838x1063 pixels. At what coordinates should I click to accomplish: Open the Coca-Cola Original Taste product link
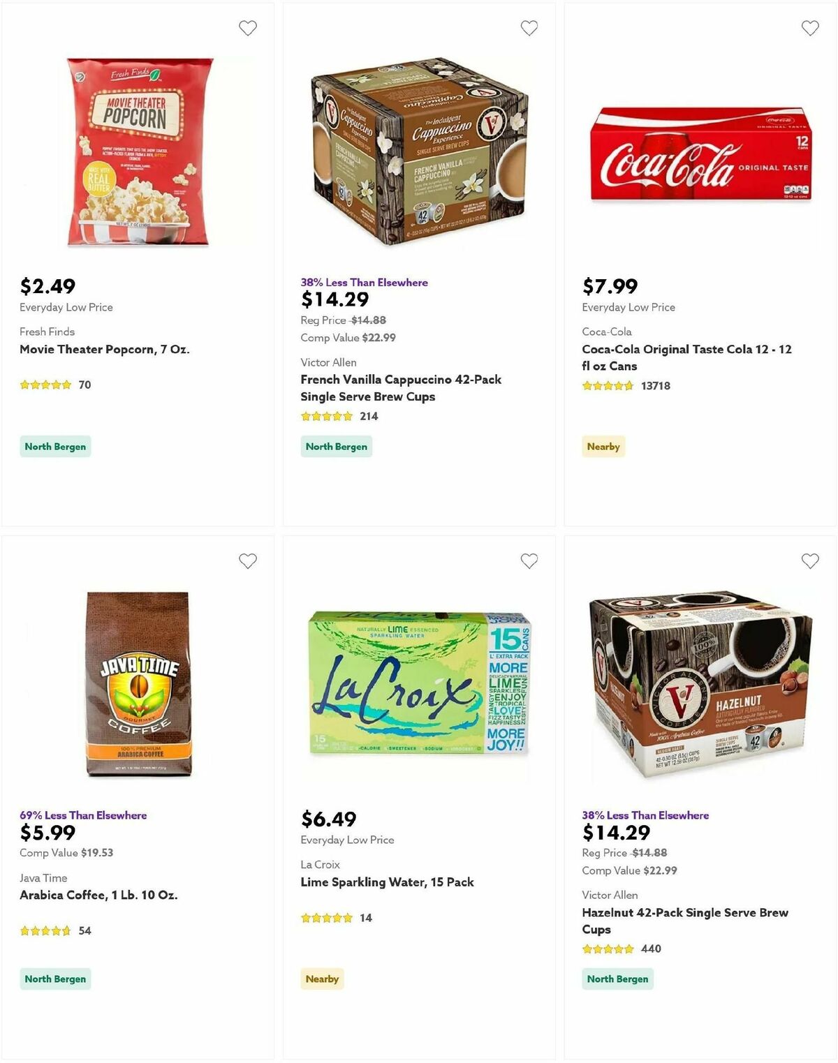coord(688,357)
